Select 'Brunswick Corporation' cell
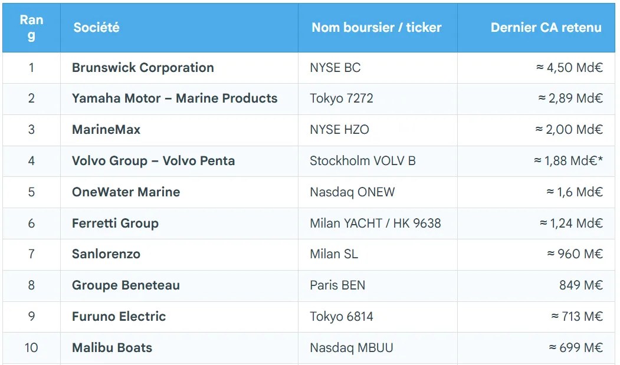 (179, 68)
